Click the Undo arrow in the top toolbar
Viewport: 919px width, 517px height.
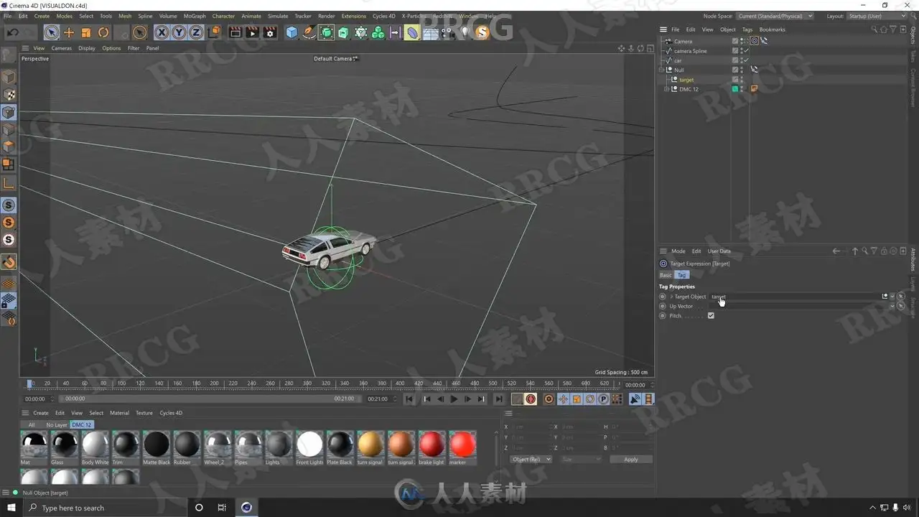coord(13,32)
